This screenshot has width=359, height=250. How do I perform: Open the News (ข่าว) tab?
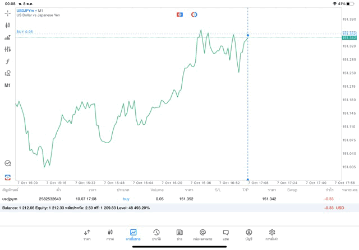coord(179,234)
